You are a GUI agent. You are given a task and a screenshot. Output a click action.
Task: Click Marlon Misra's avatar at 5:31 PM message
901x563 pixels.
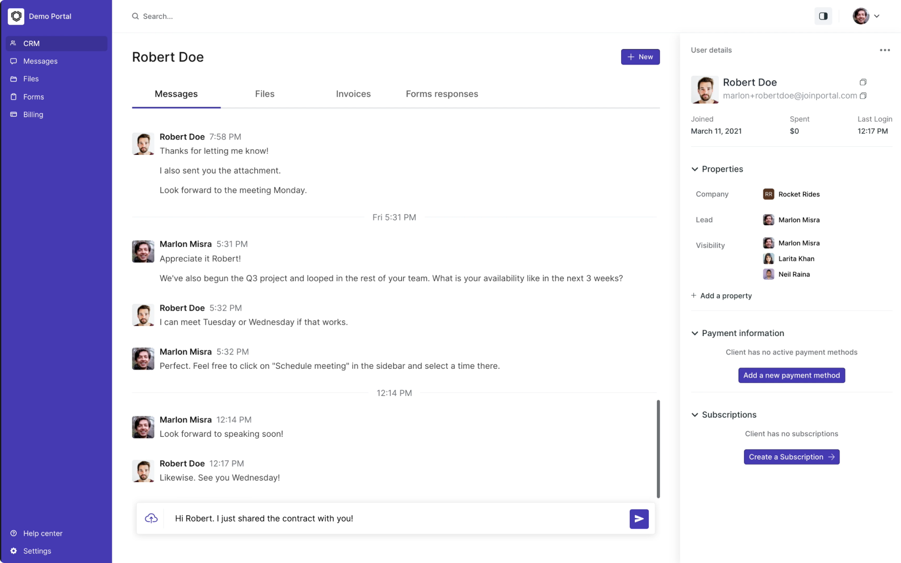pos(143,251)
